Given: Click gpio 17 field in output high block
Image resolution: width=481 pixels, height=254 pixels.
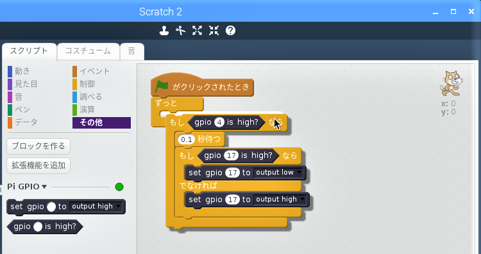Looking at the screenshot, I should [x=233, y=200].
